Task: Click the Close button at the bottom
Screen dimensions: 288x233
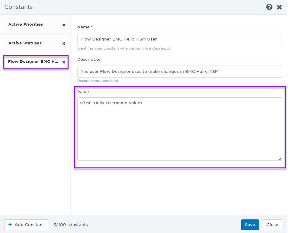Action: pos(272,225)
